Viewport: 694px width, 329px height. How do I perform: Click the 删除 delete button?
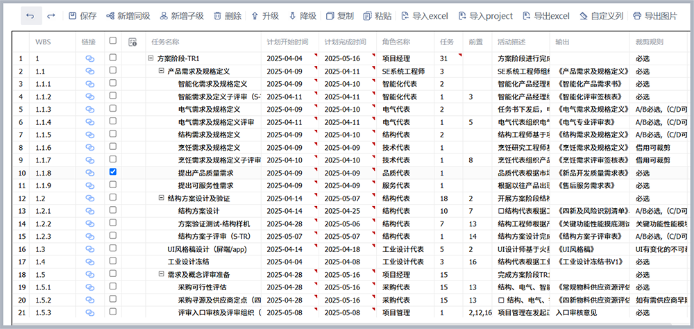pyautogui.click(x=228, y=17)
